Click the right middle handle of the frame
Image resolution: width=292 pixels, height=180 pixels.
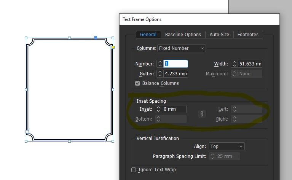tap(113, 89)
